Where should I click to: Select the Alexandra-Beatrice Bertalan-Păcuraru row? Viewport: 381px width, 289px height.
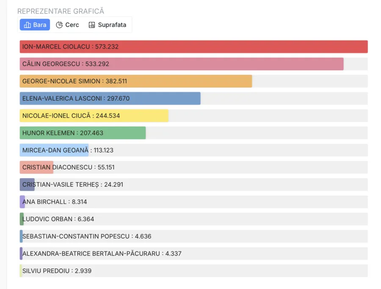[193, 254]
